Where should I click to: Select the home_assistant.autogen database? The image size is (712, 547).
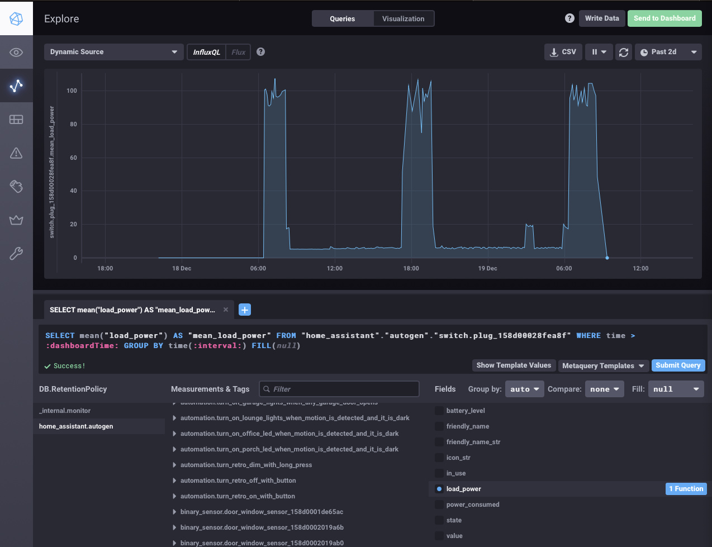99,426
